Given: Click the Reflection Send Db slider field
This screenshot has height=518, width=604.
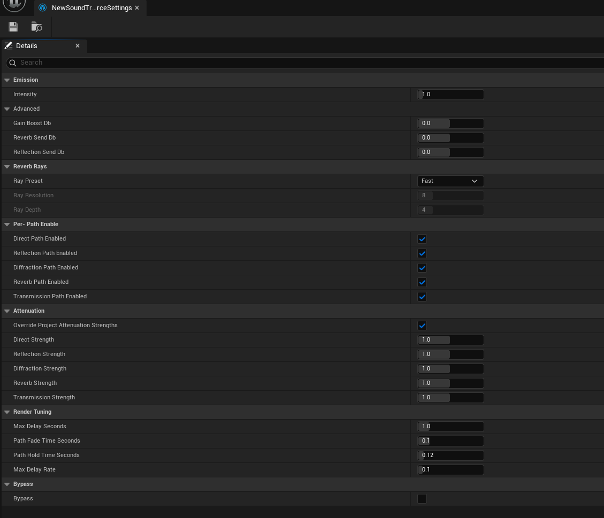Looking at the screenshot, I should pyautogui.click(x=450, y=152).
